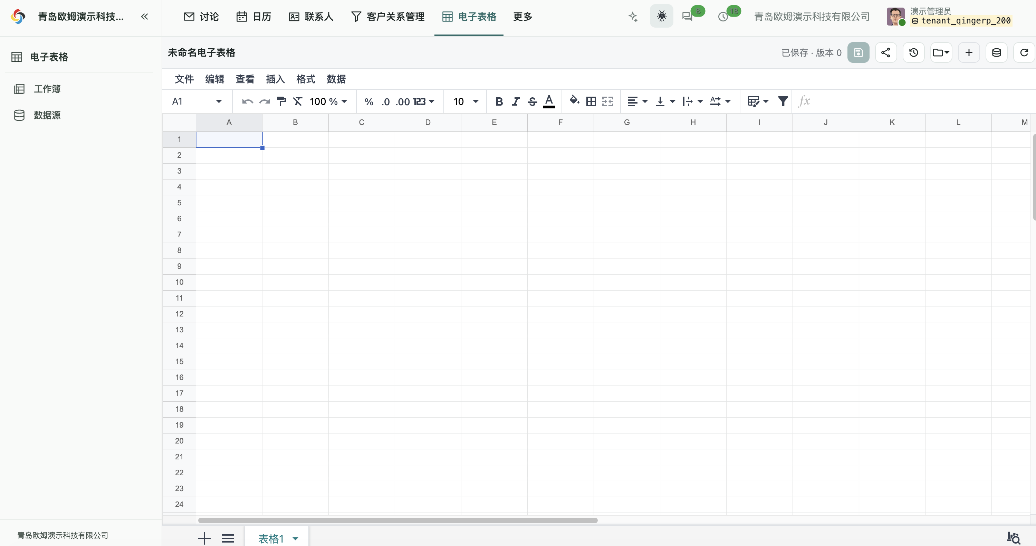Switch to the 客户关系管理 tab
This screenshot has height=546, width=1036.
(388, 17)
